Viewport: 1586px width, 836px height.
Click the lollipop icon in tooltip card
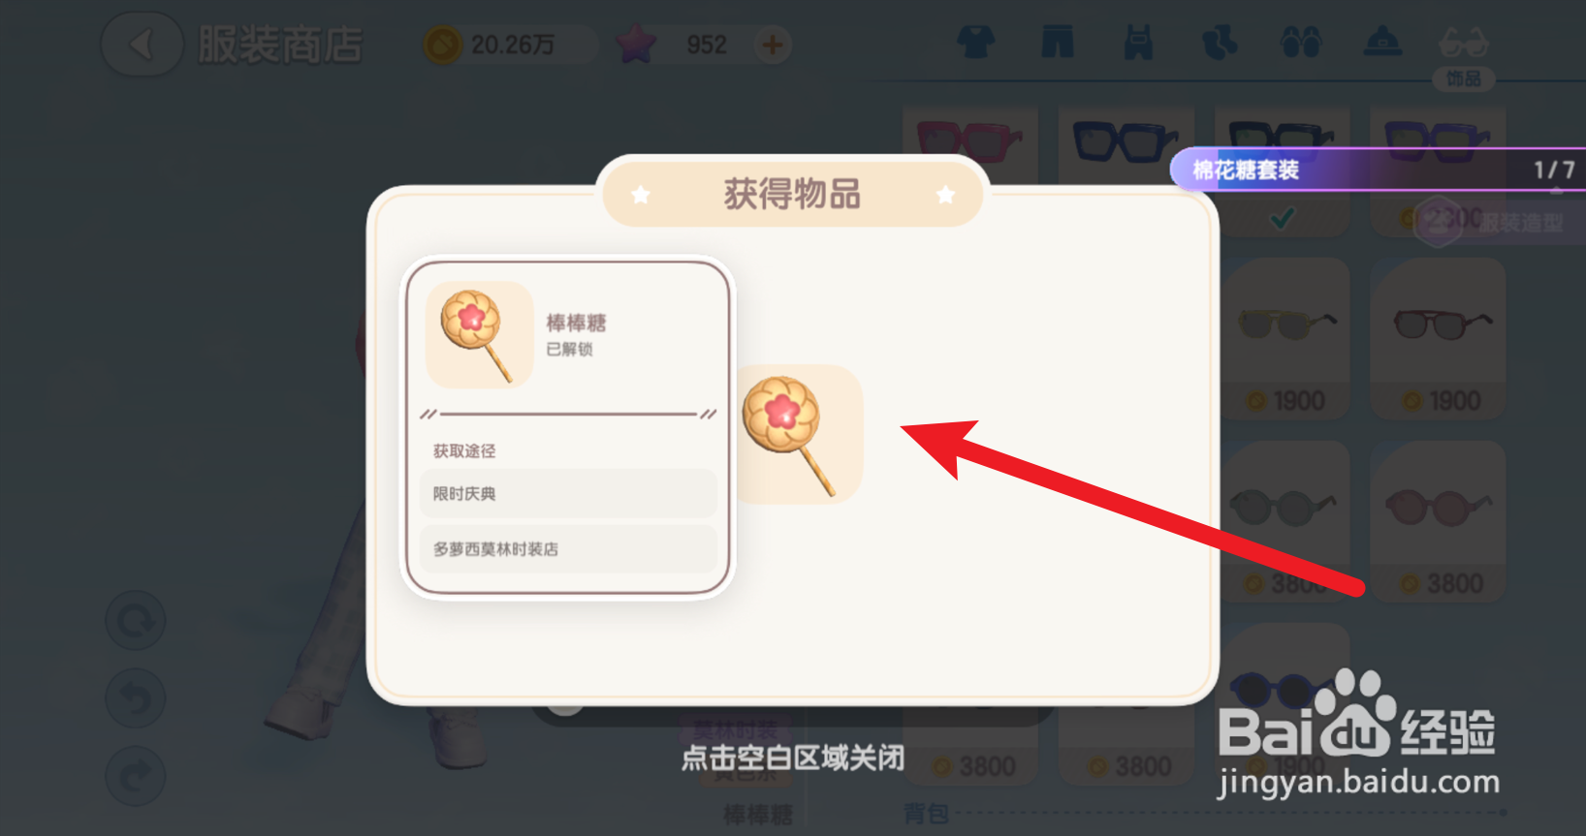coord(480,335)
